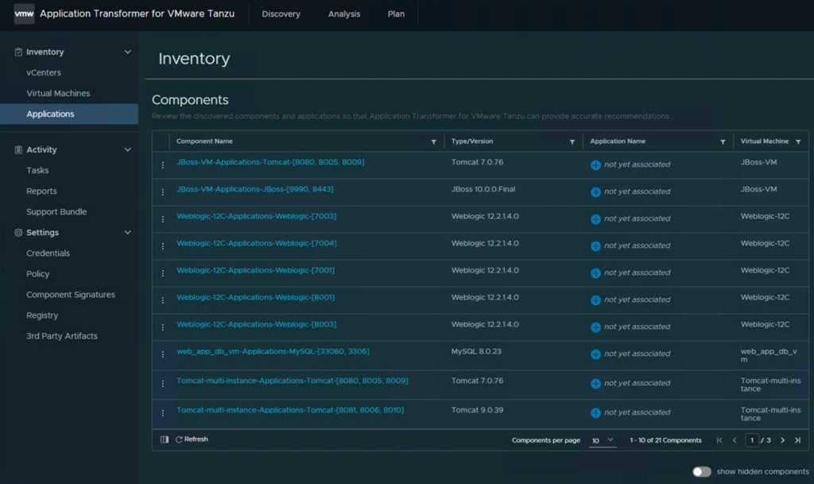814x484 pixels.
Task: Filter the Application Name column
Action: click(723, 141)
